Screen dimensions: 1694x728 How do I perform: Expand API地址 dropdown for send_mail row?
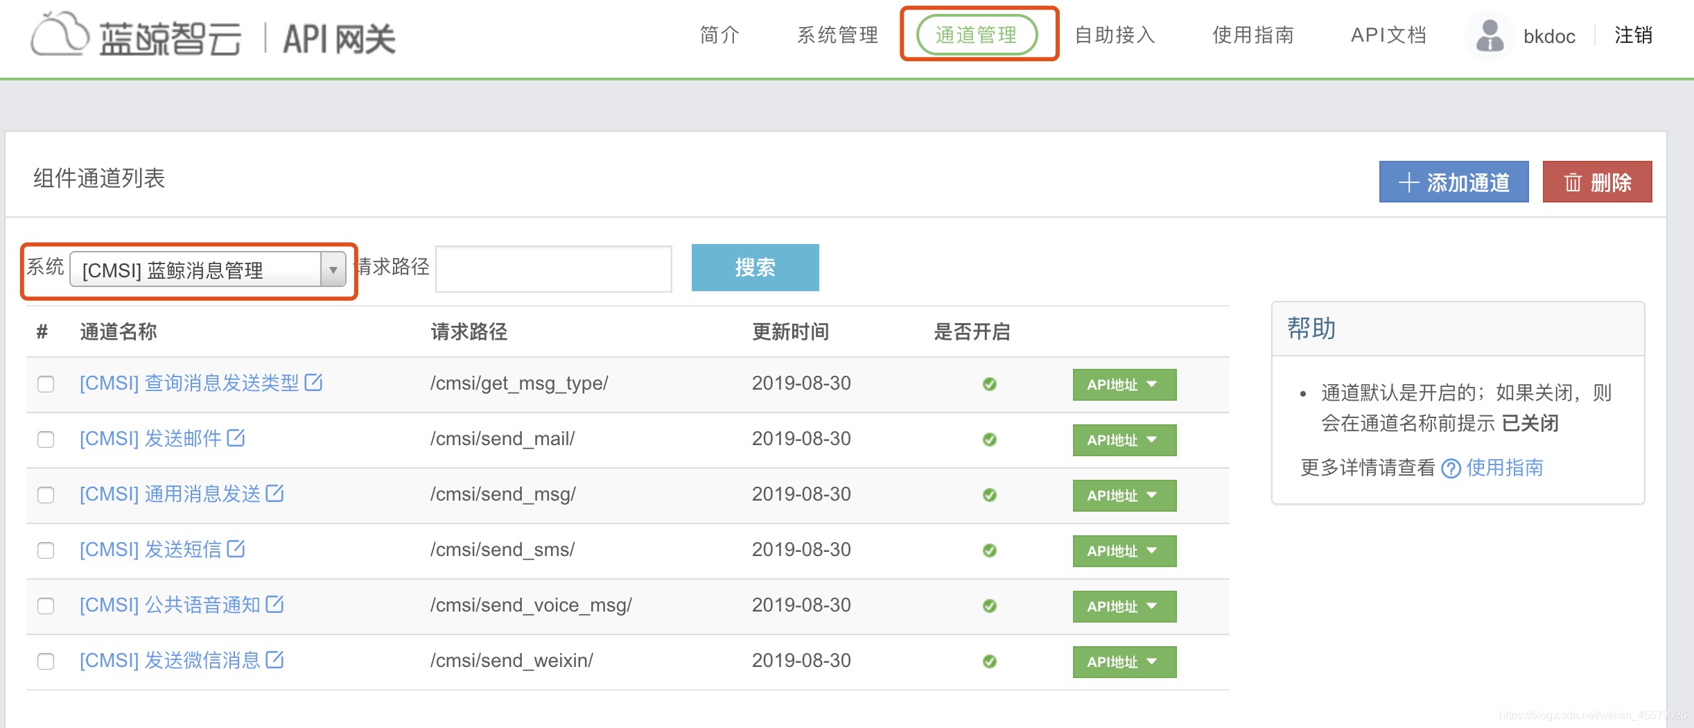[x=1124, y=440]
